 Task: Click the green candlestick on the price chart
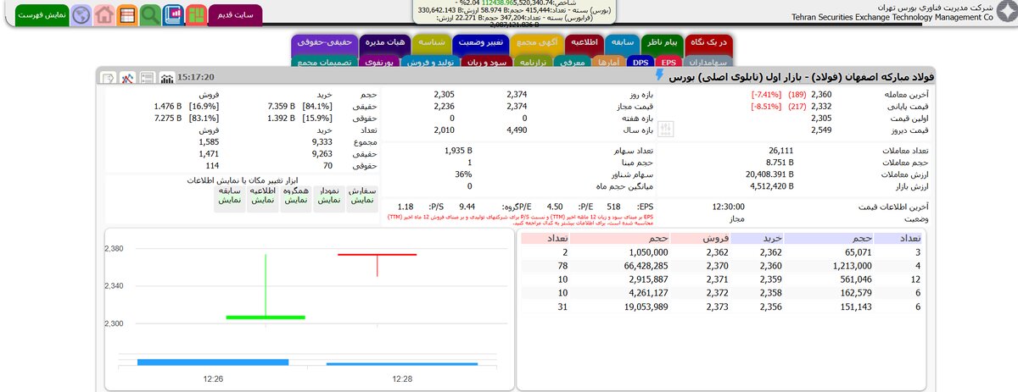[266, 317]
